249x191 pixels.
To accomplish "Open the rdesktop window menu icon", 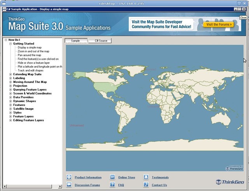I will tap(4, 3).
